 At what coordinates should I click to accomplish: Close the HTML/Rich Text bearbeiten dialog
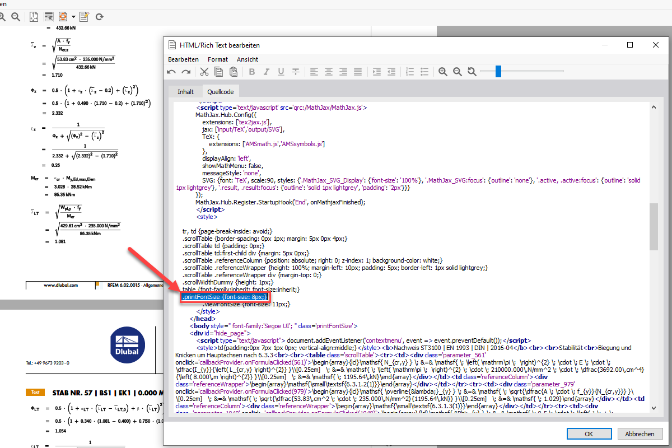(x=656, y=45)
